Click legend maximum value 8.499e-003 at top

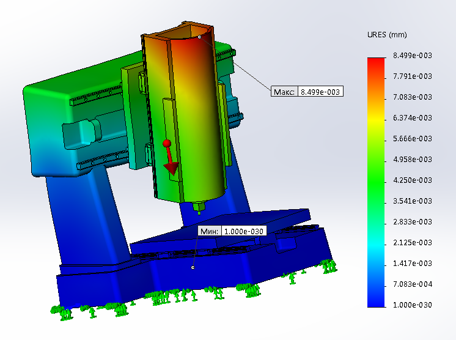(413, 56)
